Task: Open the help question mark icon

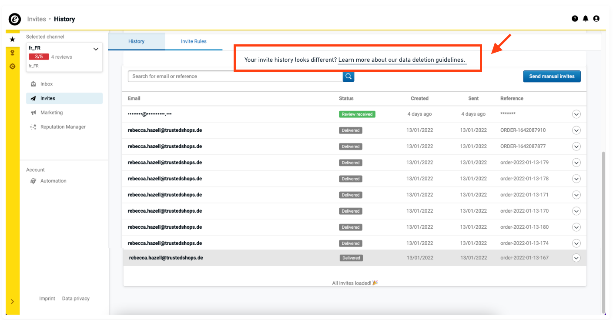Action: coord(575,19)
